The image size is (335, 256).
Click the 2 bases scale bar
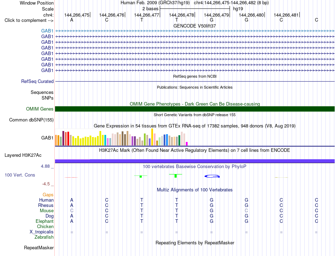195,9
